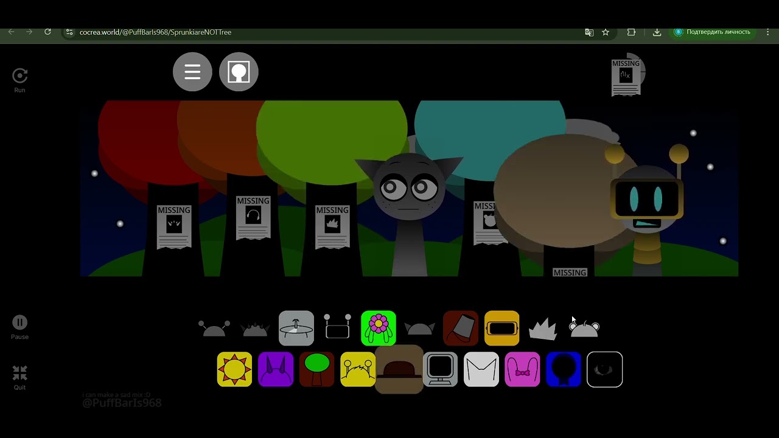Pick the purple horned character icon
Viewport: 779px width, 438px height.
coord(276,369)
